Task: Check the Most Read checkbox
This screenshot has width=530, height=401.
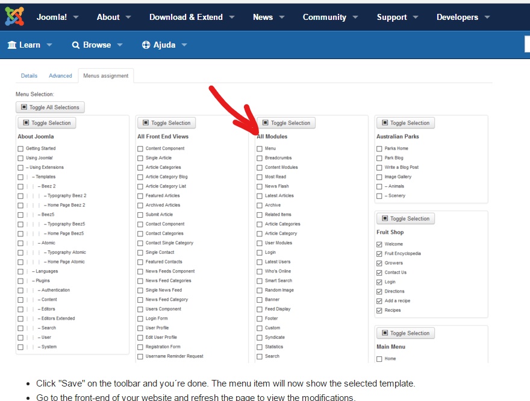Action: pos(260,177)
